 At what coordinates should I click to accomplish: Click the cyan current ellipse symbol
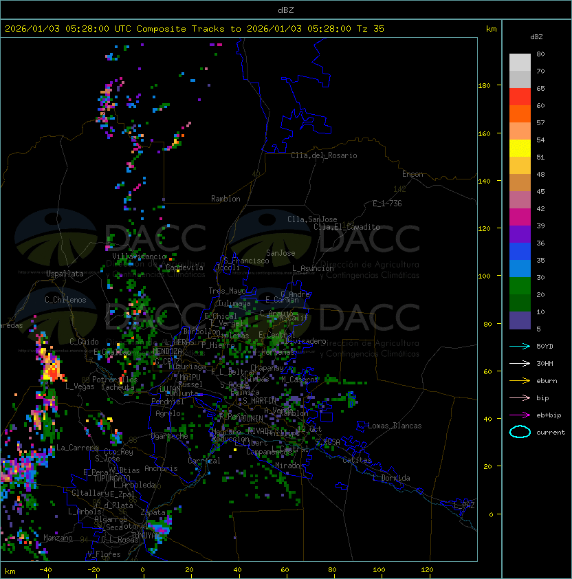(520, 432)
